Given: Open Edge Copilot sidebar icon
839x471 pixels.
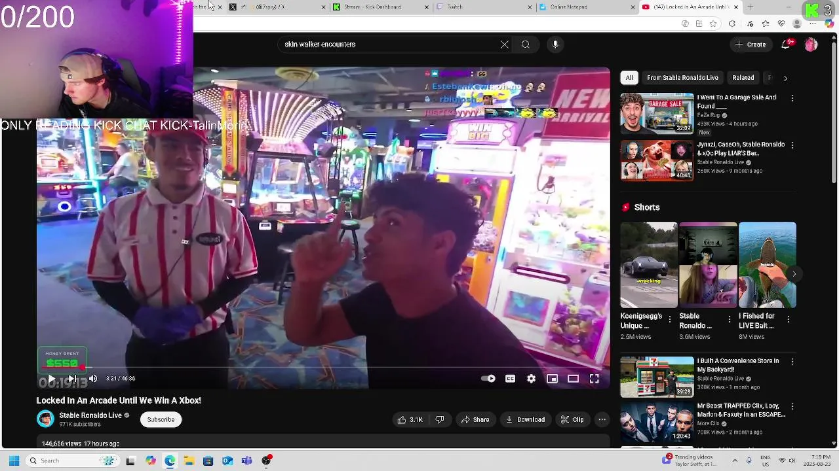Looking at the screenshot, I should pyautogui.click(x=829, y=24).
